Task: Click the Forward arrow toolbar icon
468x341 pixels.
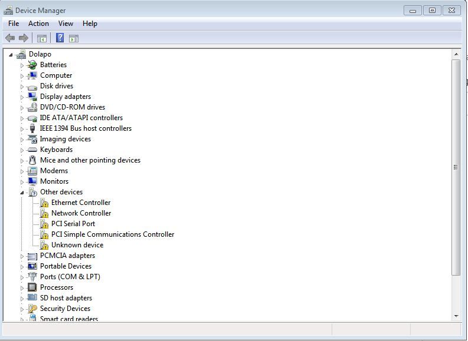Action: tap(23, 38)
